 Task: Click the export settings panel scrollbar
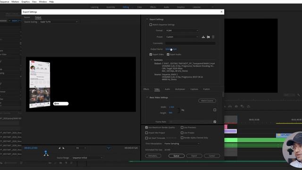[x=223, y=94]
